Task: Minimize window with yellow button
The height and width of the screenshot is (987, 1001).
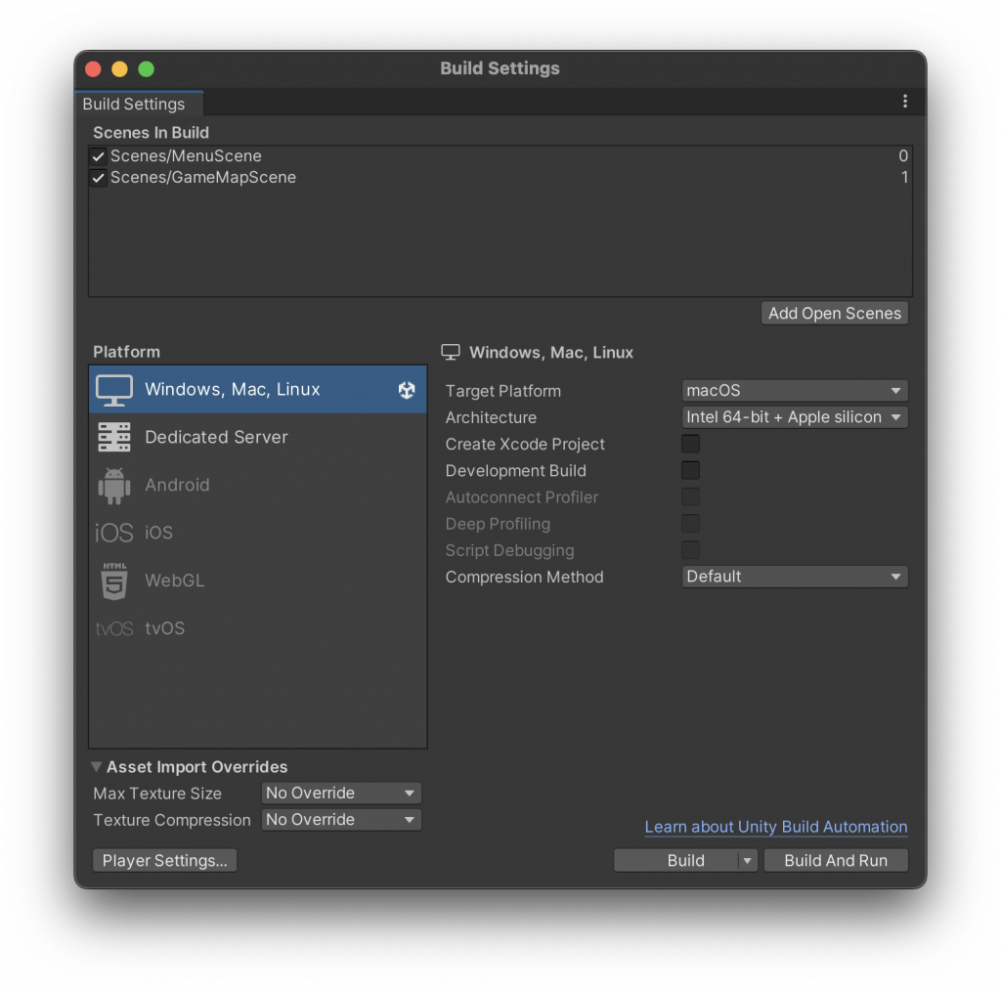Action: click(x=120, y=69)
